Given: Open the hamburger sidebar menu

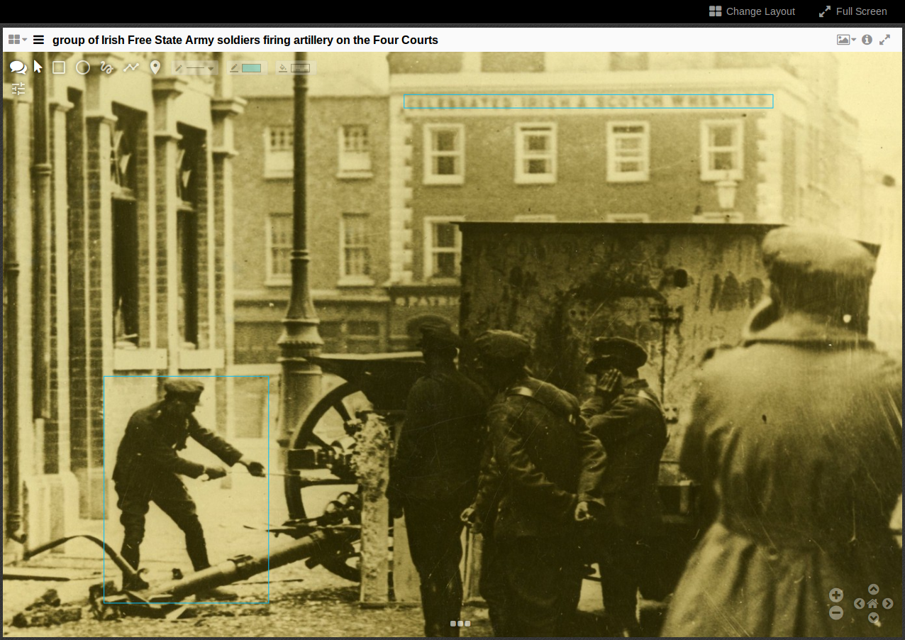Looking at the screenshot, I should [x=38, y=40].
